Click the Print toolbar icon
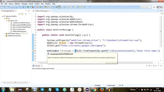The image size is (164, 92). (16, 7)
